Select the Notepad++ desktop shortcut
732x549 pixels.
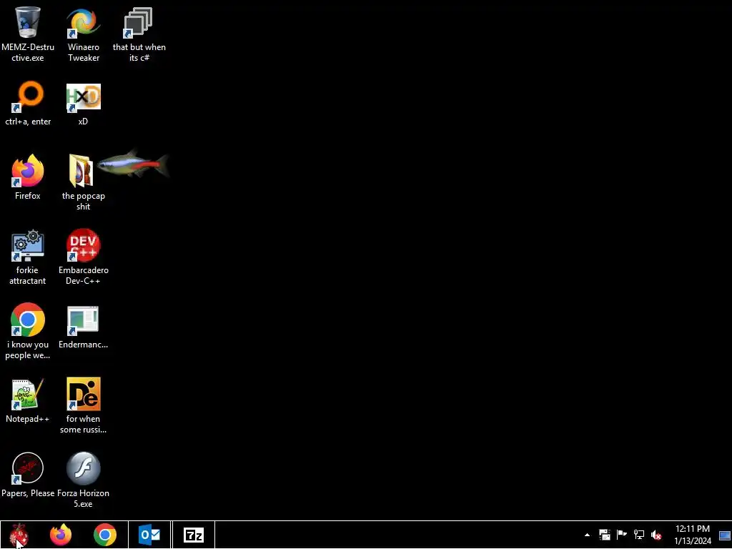point(28,394)
